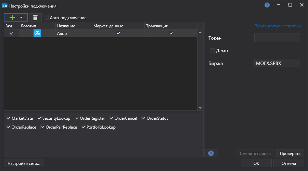This screenshot has height=171, width=308.
Task: Click the scroll down arrow of connections list
Action: 200,108
